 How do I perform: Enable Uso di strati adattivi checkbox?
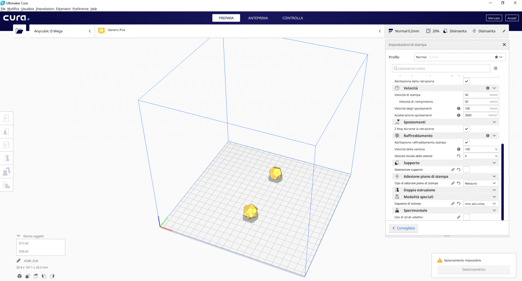(x=467, y=217)
